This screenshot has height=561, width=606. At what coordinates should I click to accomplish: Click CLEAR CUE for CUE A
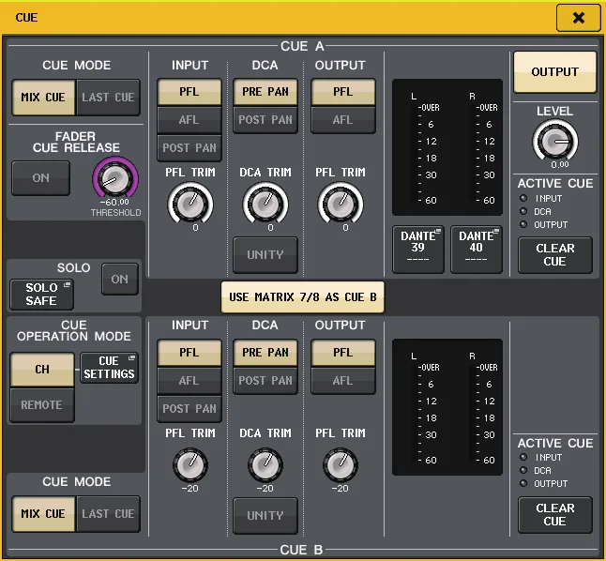tap(555, 255)
